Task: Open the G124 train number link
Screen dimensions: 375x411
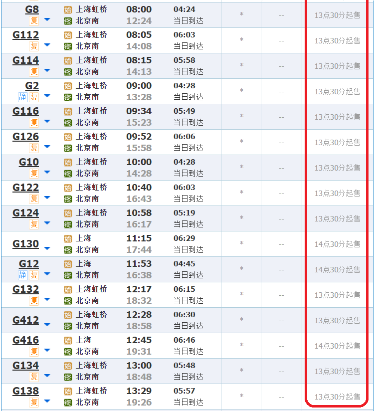Action: click(26, 213)
